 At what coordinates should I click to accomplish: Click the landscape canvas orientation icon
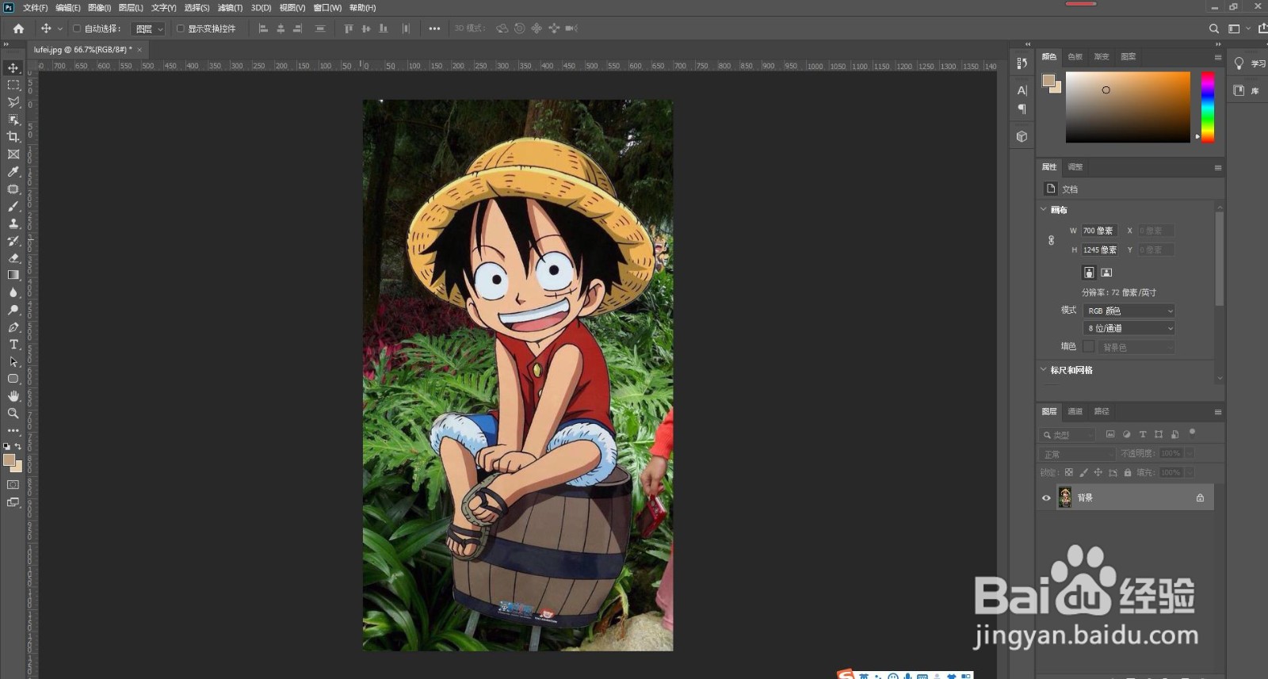point(1106,273)
